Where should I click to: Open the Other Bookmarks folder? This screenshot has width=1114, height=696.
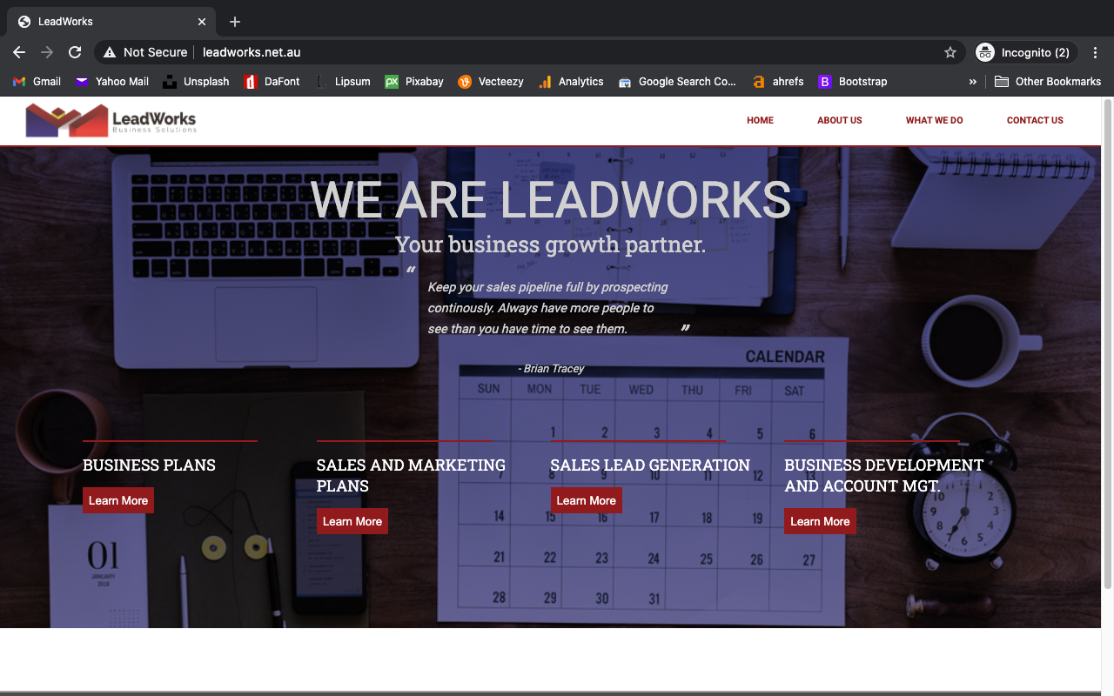coord(1048,82)
